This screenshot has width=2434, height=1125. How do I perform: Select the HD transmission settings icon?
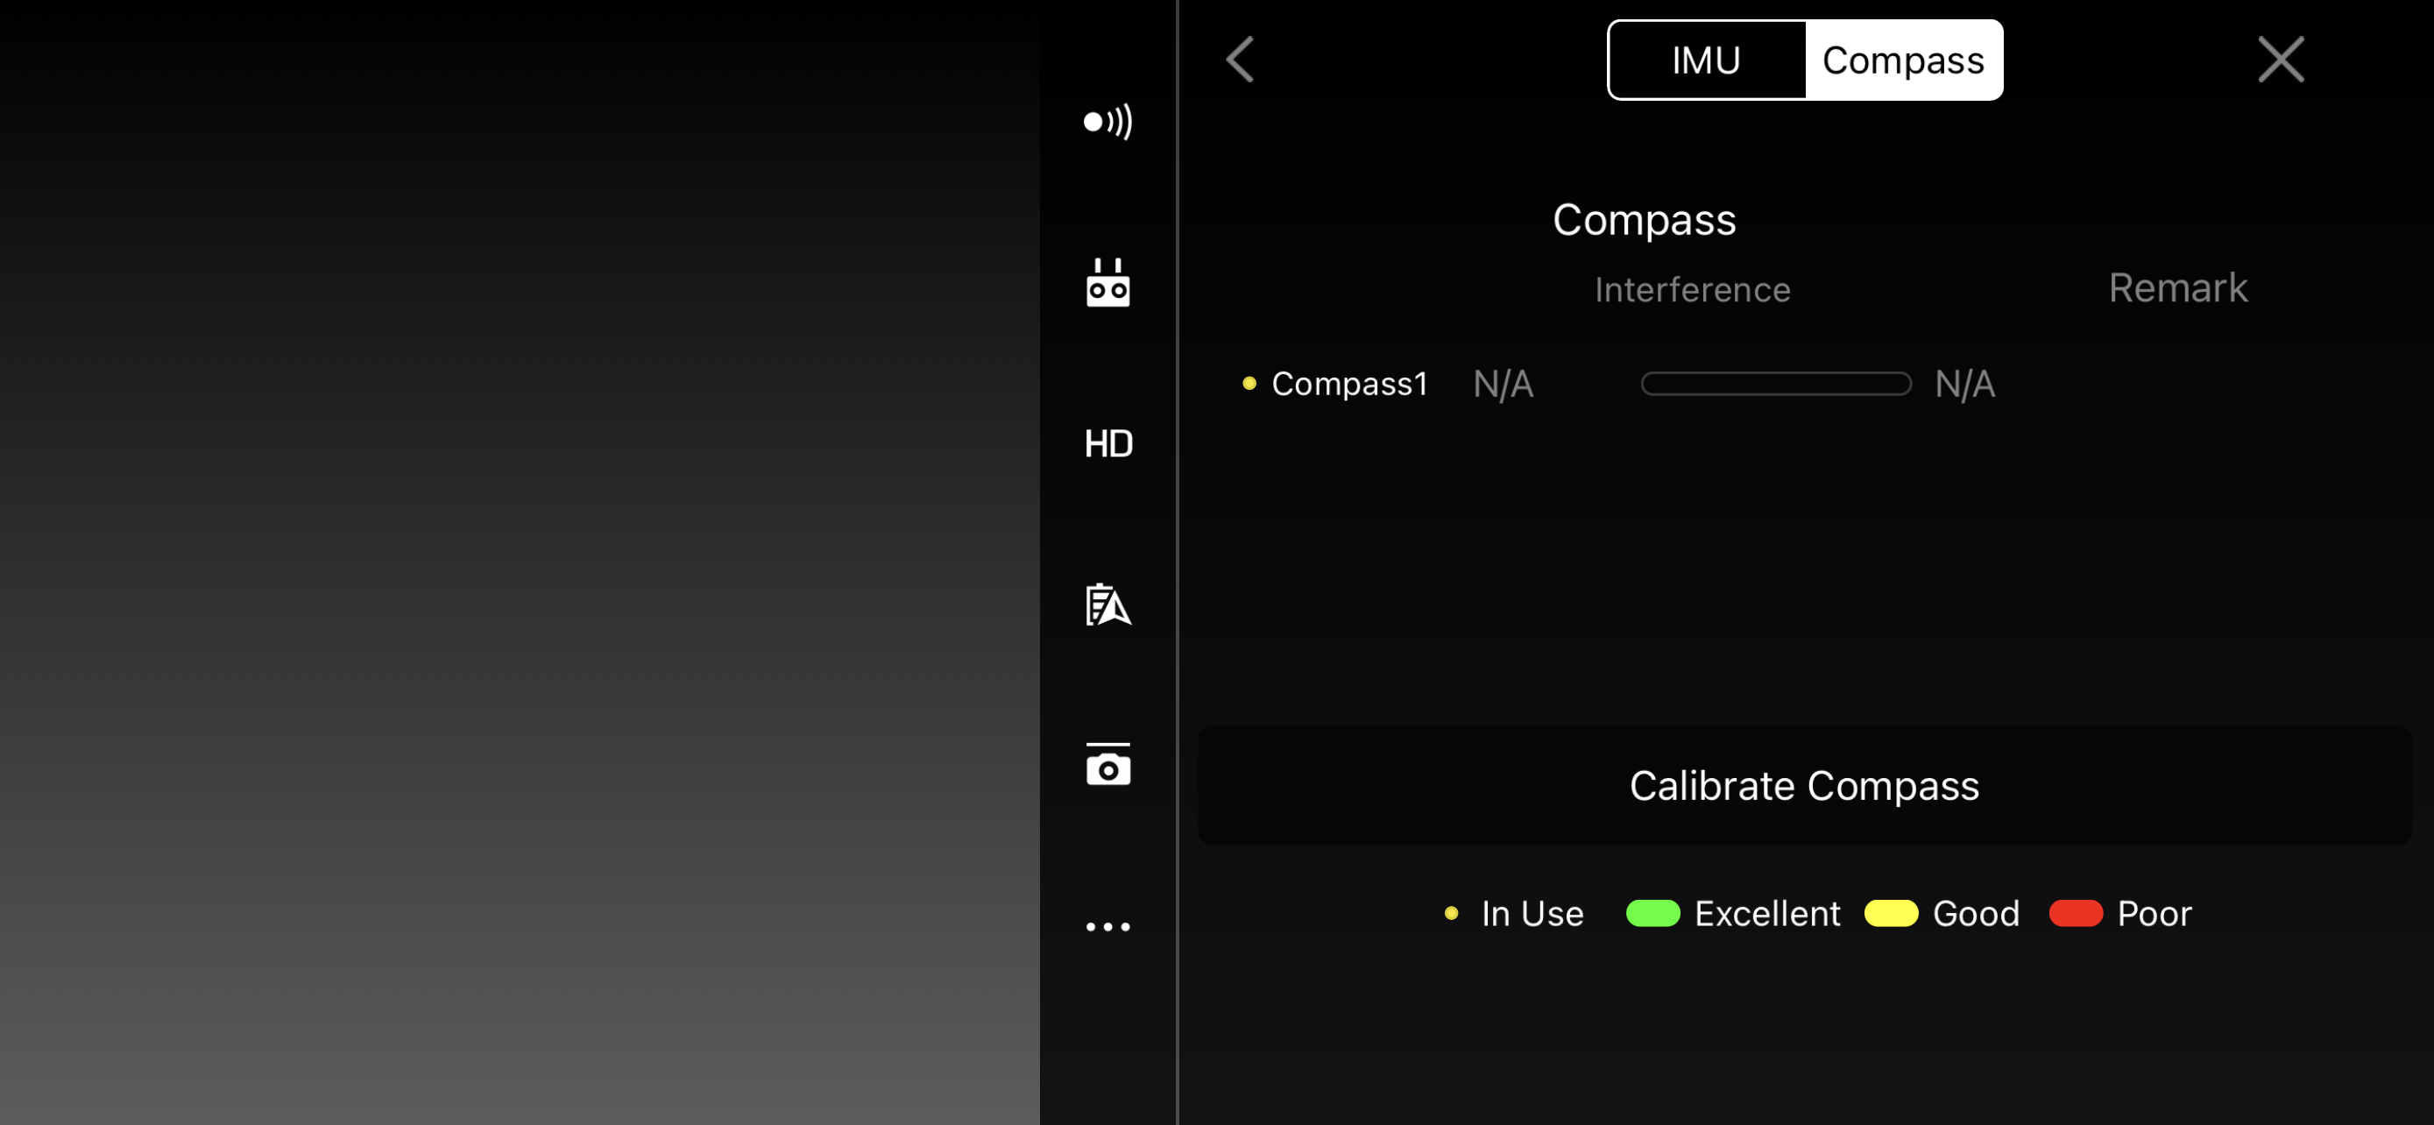[x=1107, y=443]
